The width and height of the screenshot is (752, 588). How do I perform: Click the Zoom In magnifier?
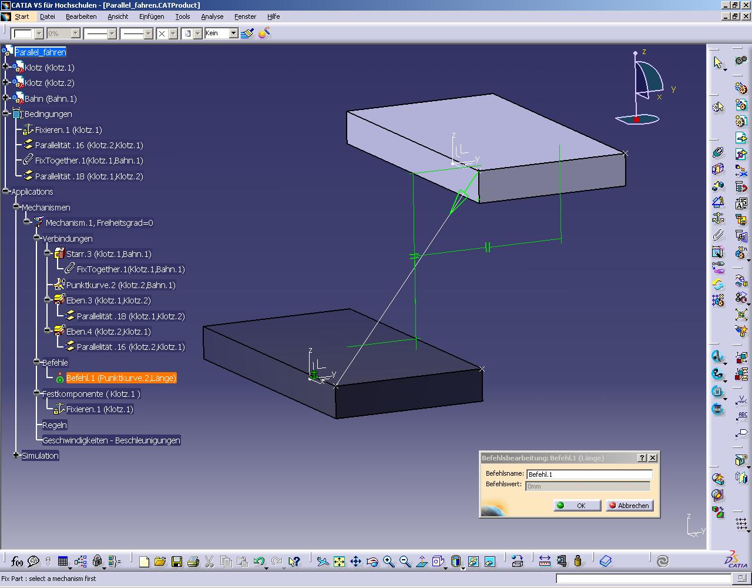(x=388, y=562)
